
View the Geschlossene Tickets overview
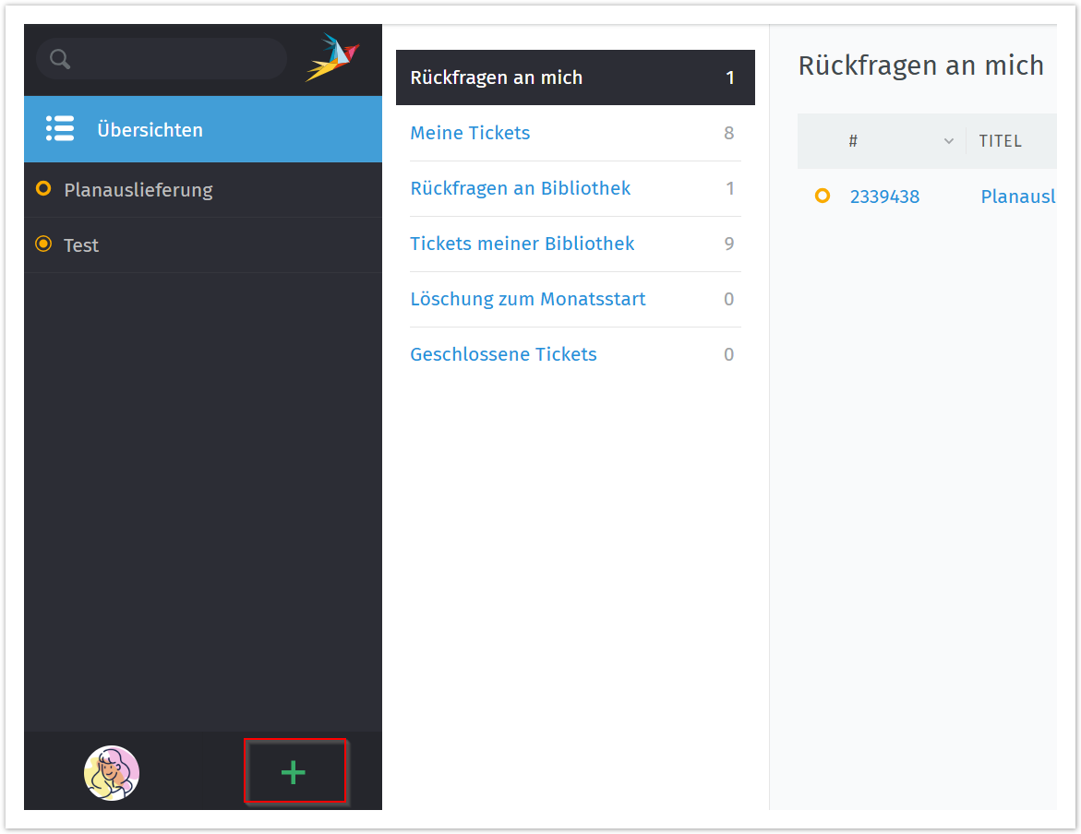(x=503, y=354)
